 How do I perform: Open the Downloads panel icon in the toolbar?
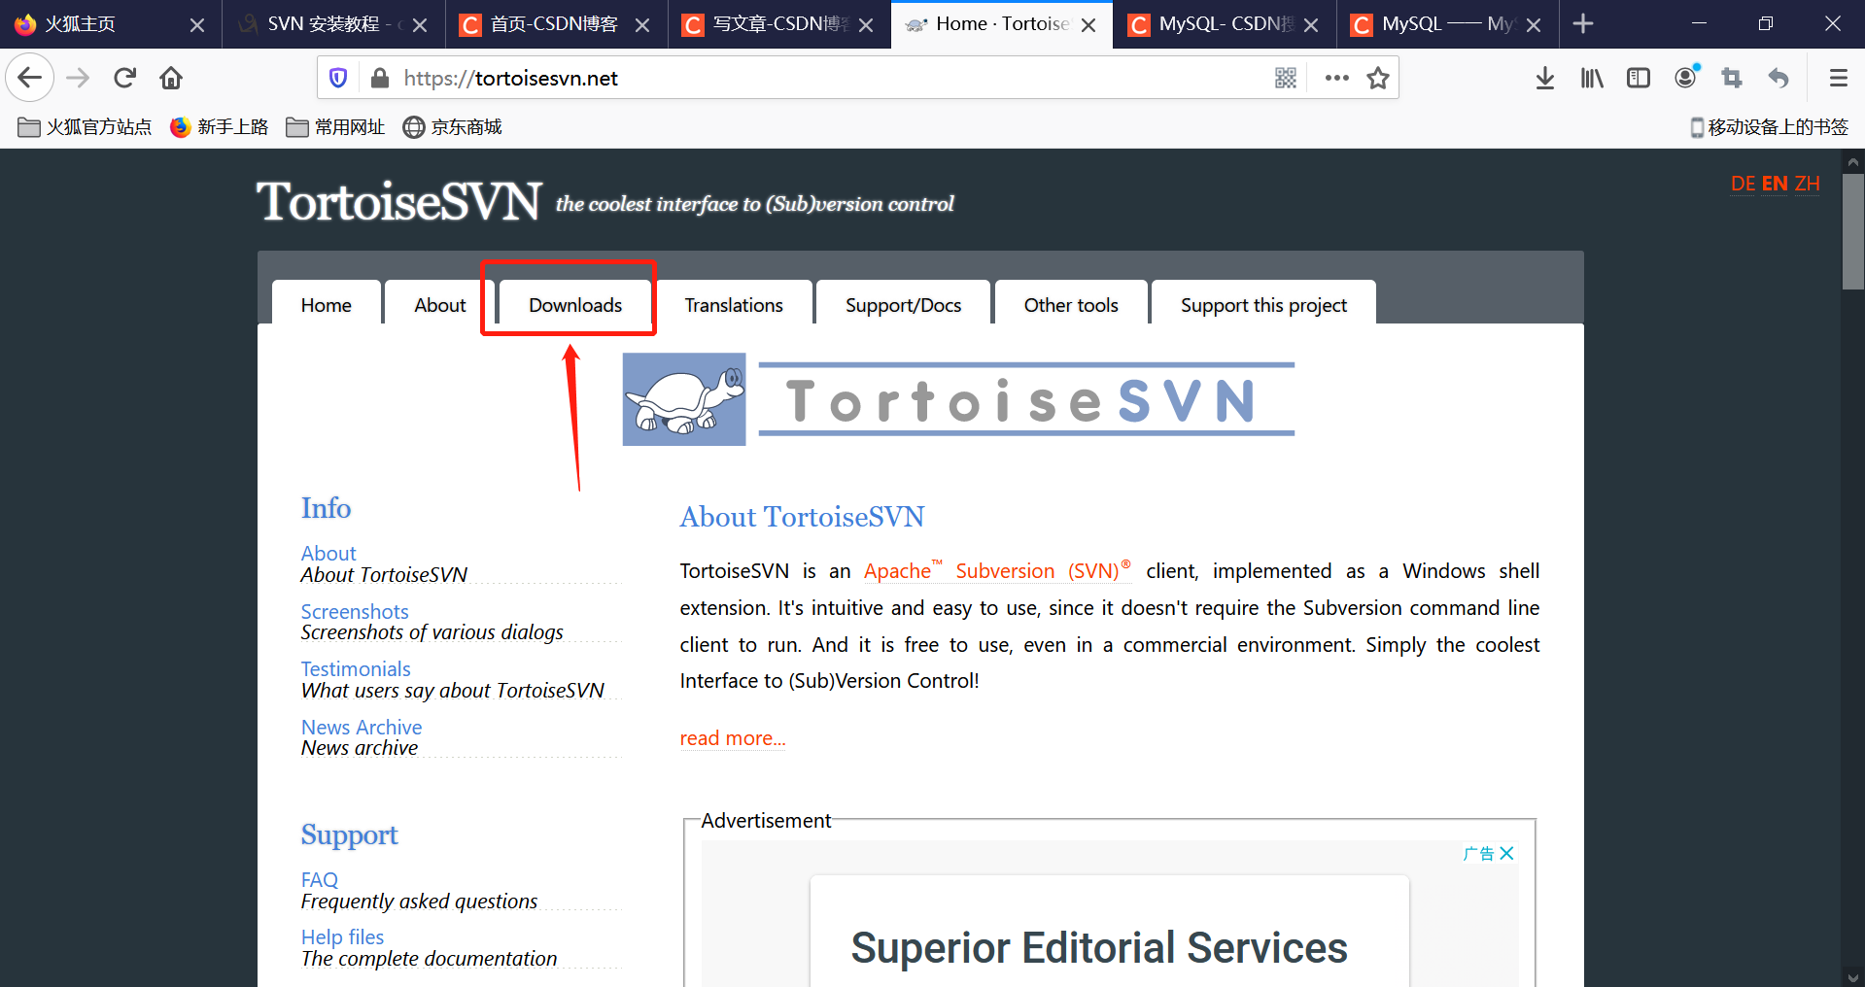[1544, 78]
